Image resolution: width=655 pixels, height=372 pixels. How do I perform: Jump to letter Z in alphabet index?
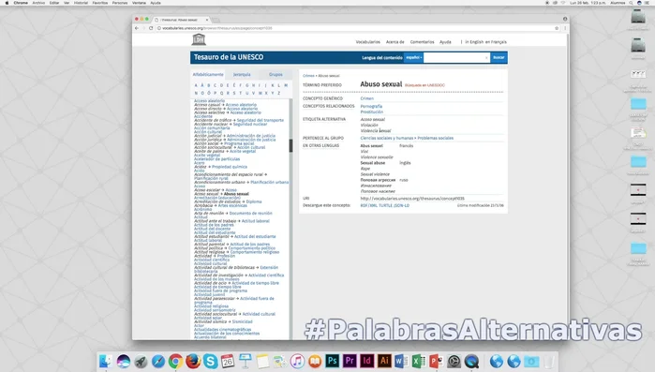coord(278,93)
